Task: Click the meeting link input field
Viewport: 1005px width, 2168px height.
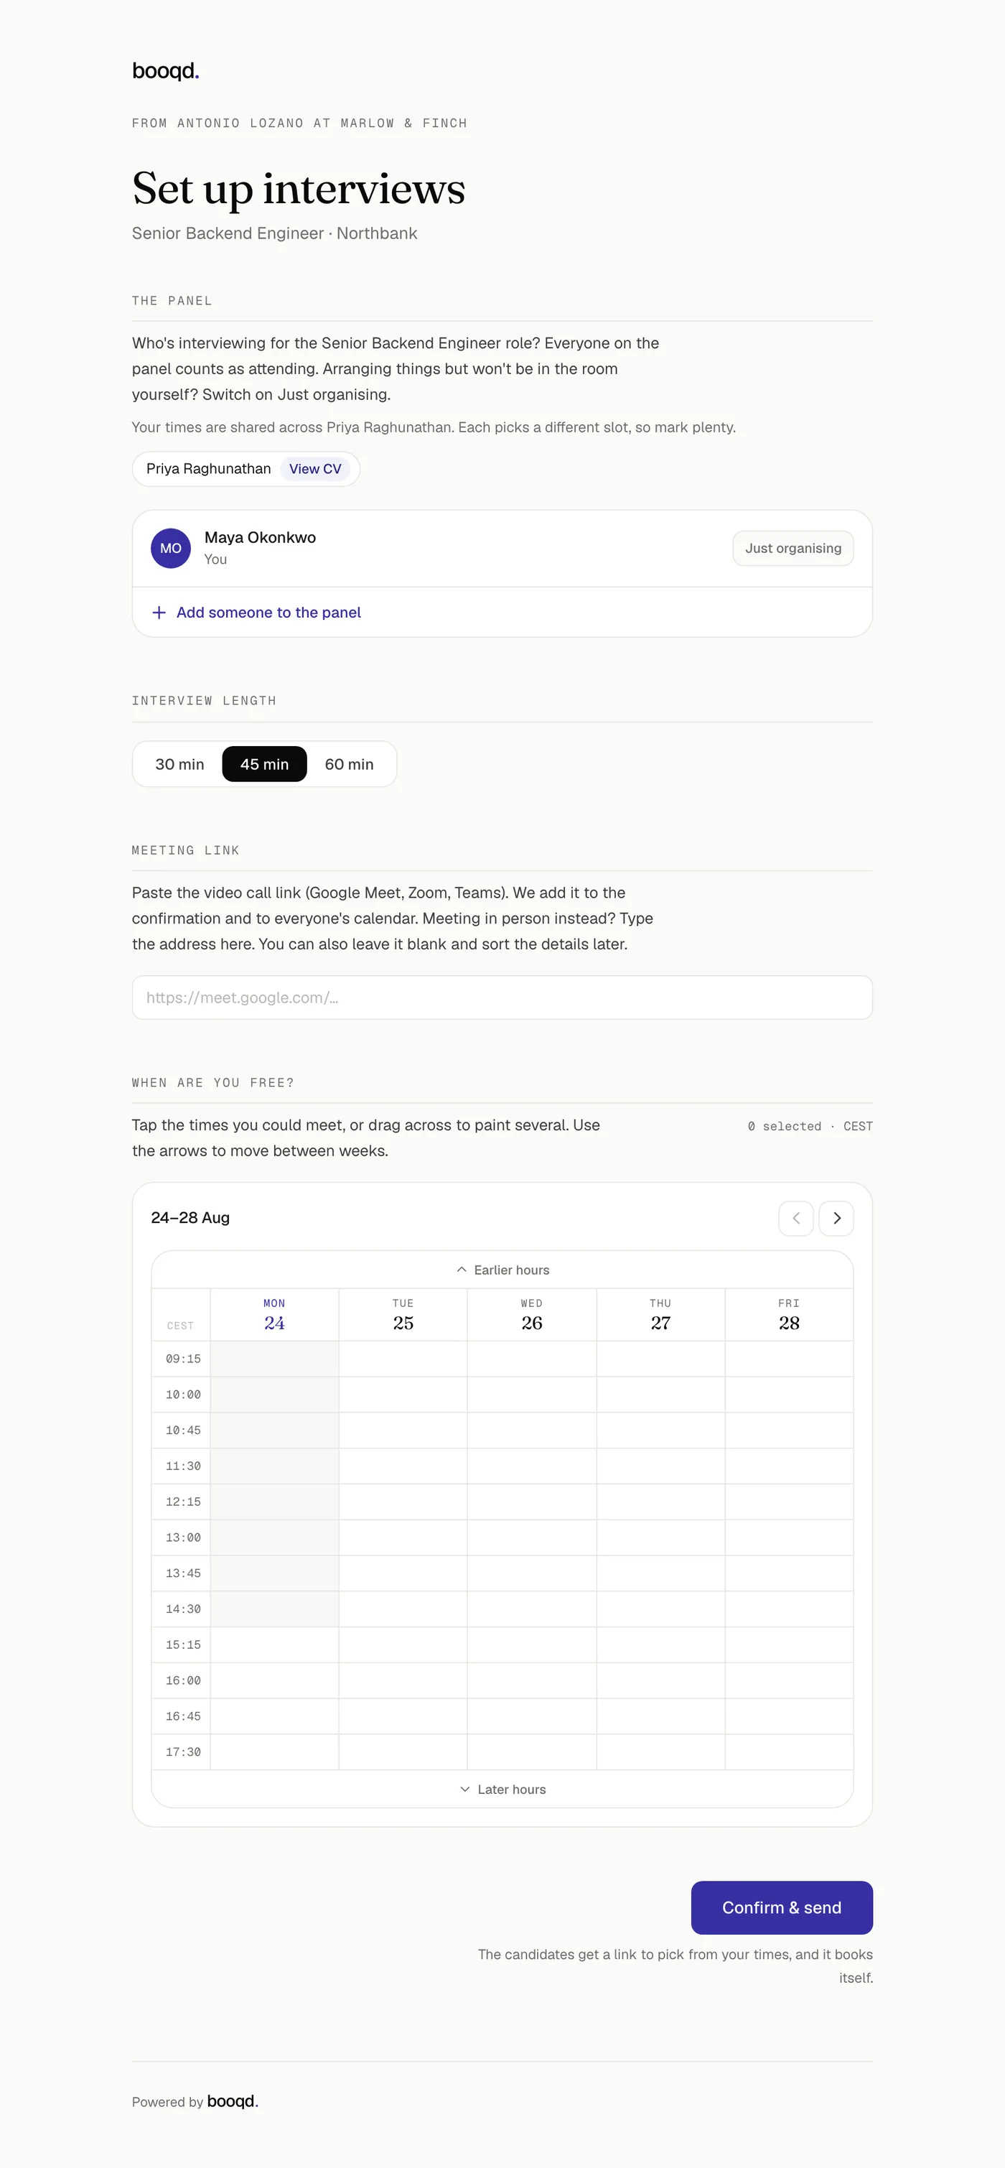Action: [x=502, y=997]
